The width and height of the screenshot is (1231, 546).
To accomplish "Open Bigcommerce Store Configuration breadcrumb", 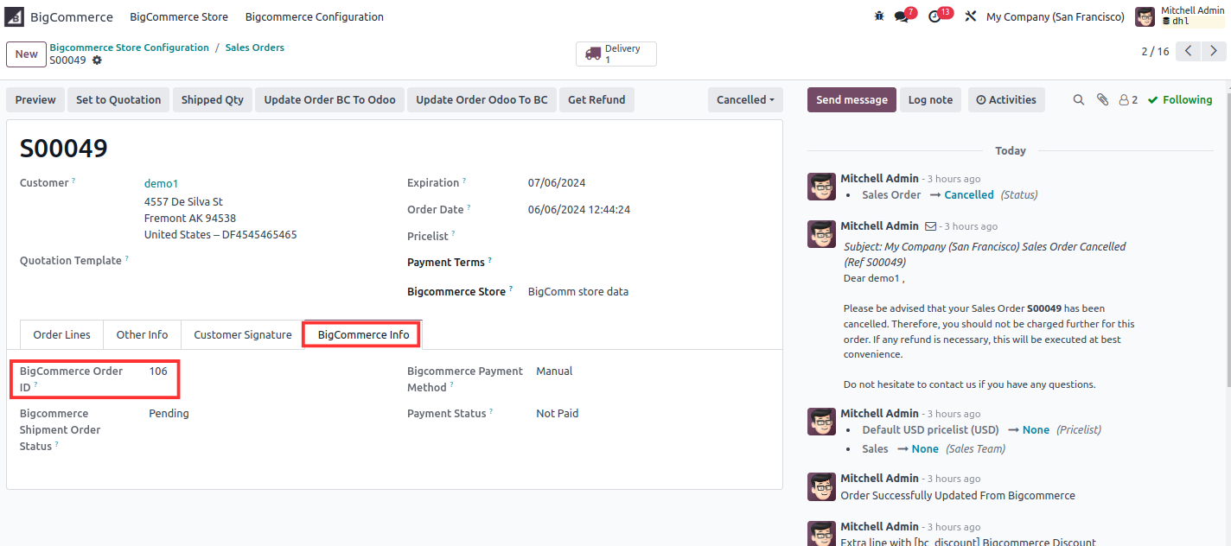I will pyautogui.click(x=130, y=48).
